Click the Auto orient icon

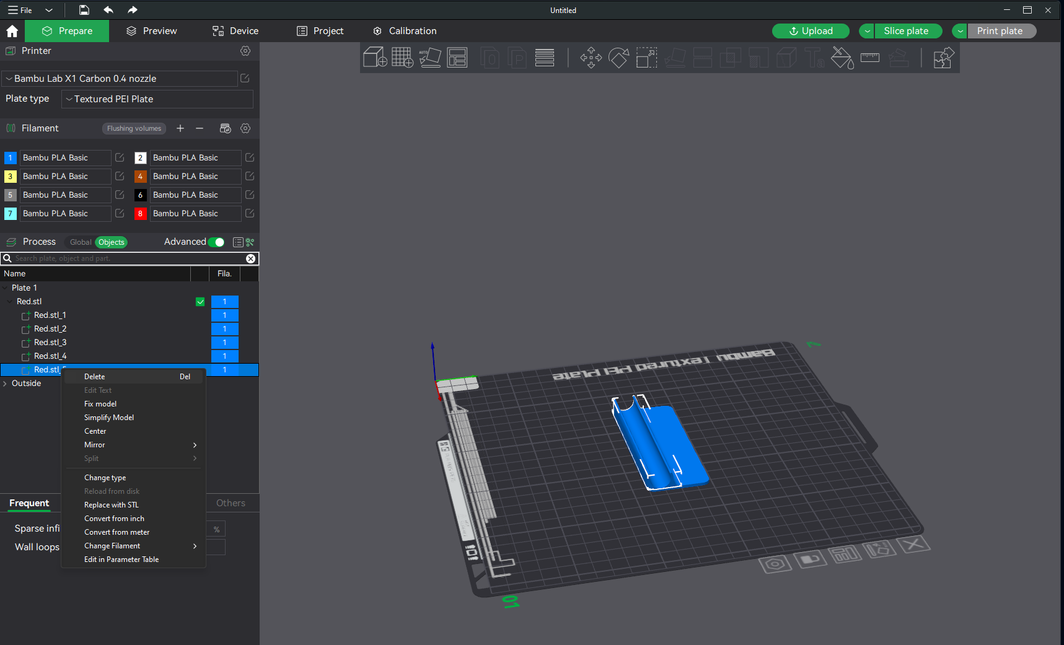(430, 58)
